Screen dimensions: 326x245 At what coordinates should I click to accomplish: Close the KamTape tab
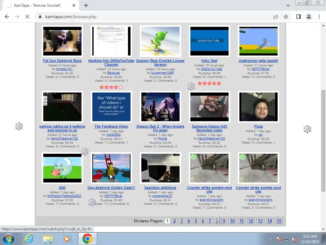coord(74,6)
